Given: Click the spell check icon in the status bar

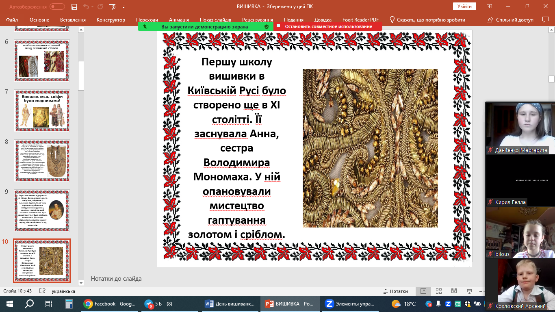Looking at the screenshot, I should (x=42, y=291).
